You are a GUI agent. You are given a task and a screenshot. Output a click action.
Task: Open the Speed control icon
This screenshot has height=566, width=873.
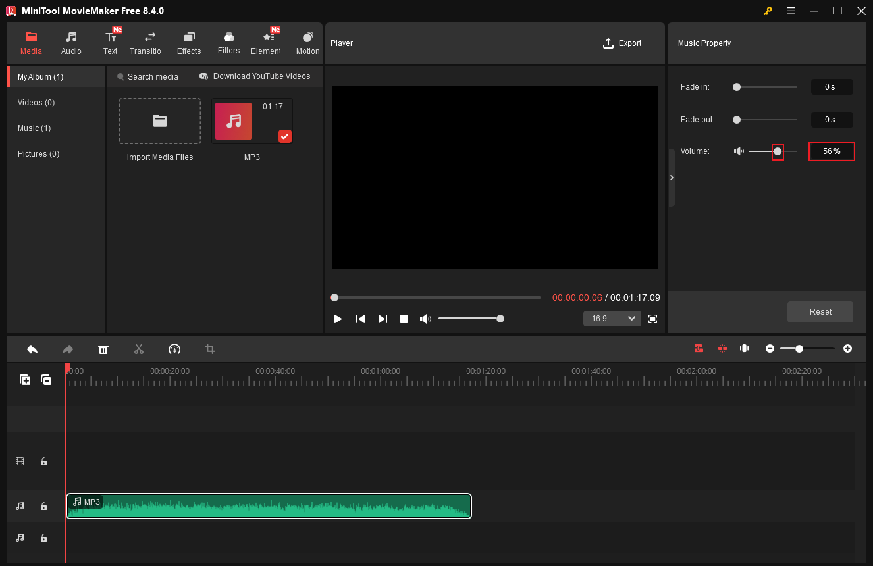(174, 349)
